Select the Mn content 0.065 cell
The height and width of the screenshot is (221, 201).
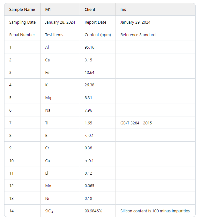[98, 185]
